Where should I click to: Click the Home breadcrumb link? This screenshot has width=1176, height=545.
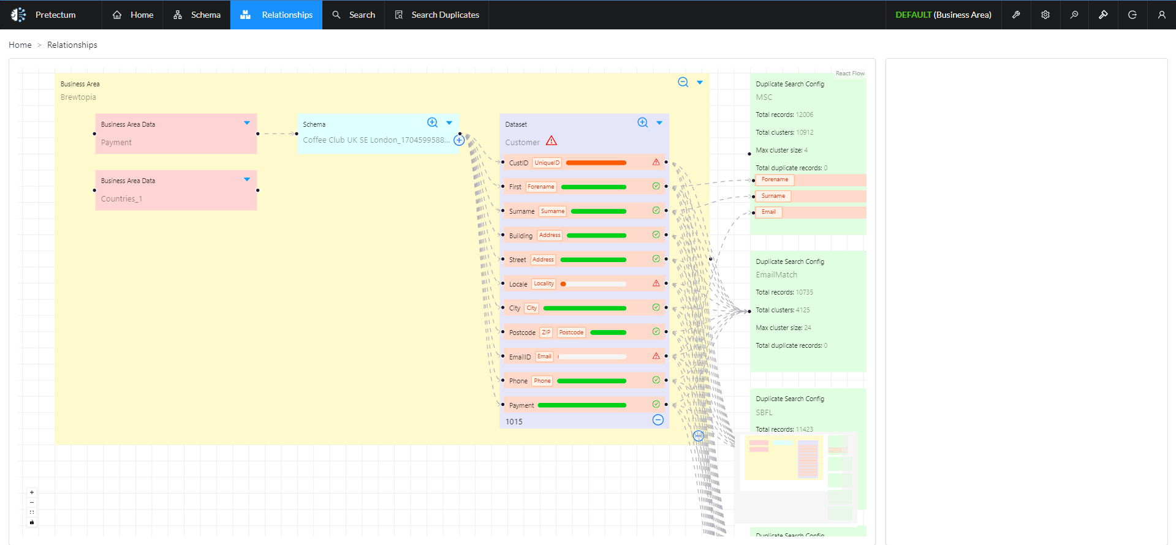click(x=20, y=45)
